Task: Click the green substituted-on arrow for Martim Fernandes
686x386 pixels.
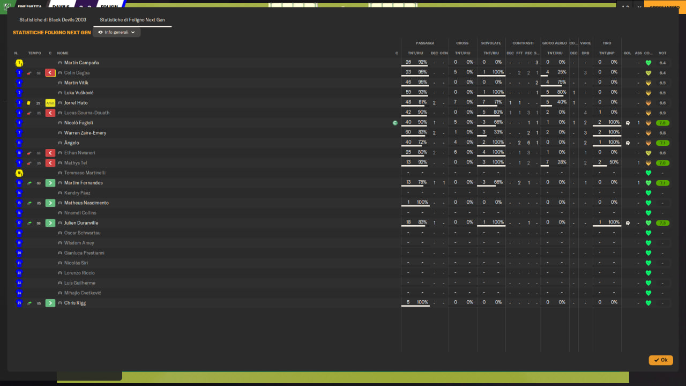Action: tap(50, 183)
